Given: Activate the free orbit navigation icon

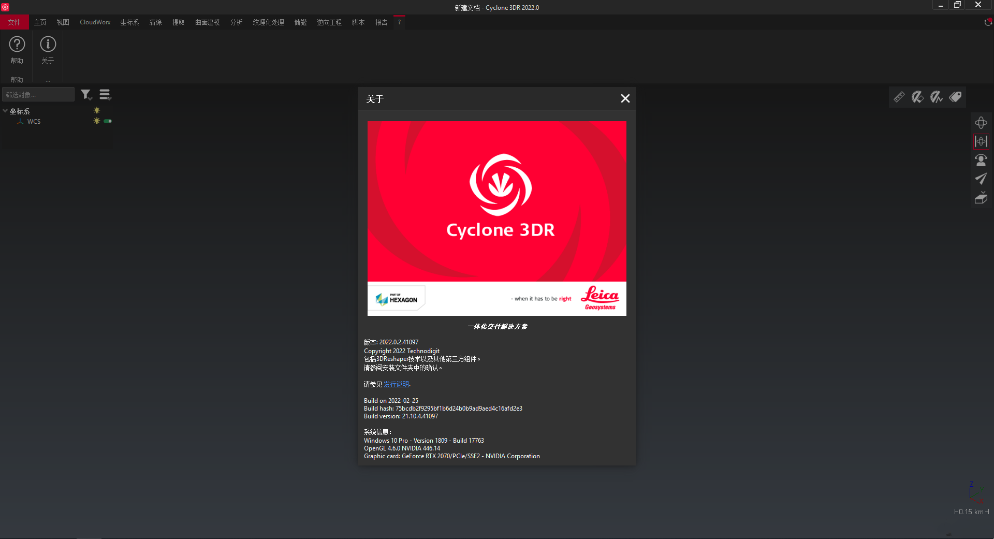Looking at the screenshot, I should point(981,123).
